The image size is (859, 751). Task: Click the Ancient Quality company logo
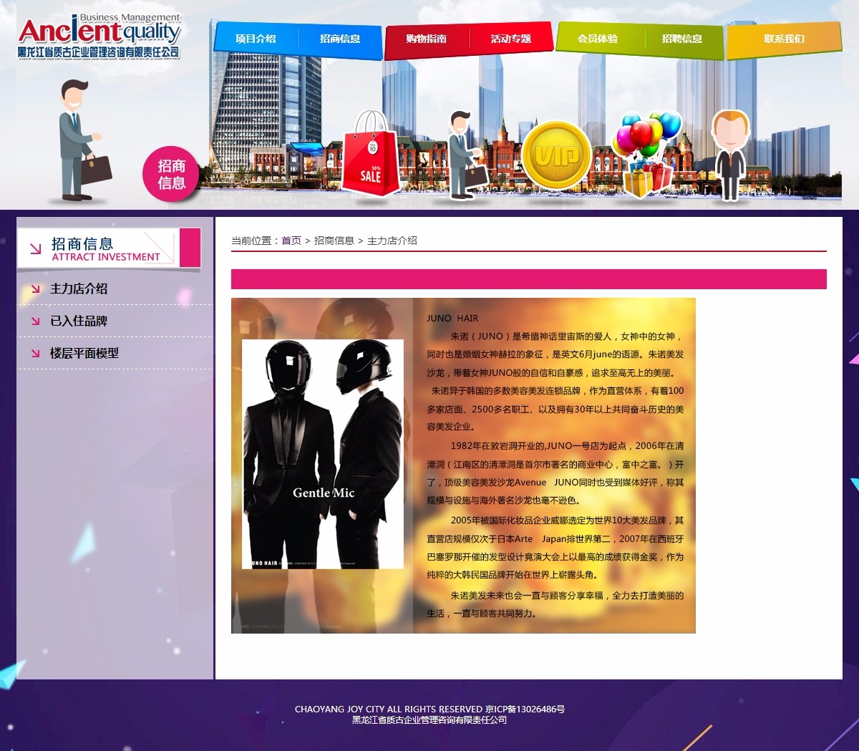tap(99, 35)
